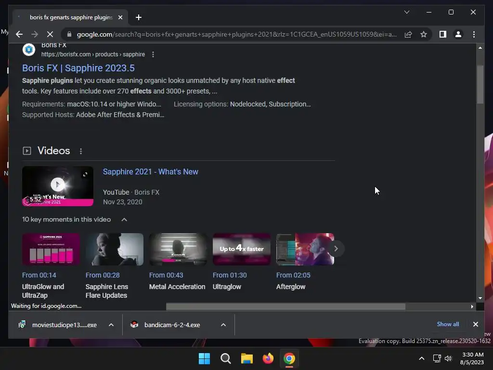Open a new tab
This screenshot has height=370, width=493.
pyautogui.click(x=139, y=17)
